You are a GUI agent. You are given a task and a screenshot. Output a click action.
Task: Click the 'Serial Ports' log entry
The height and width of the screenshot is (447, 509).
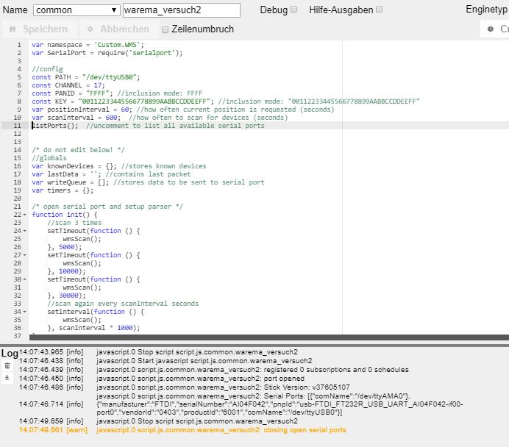click(x=280, y=404)
